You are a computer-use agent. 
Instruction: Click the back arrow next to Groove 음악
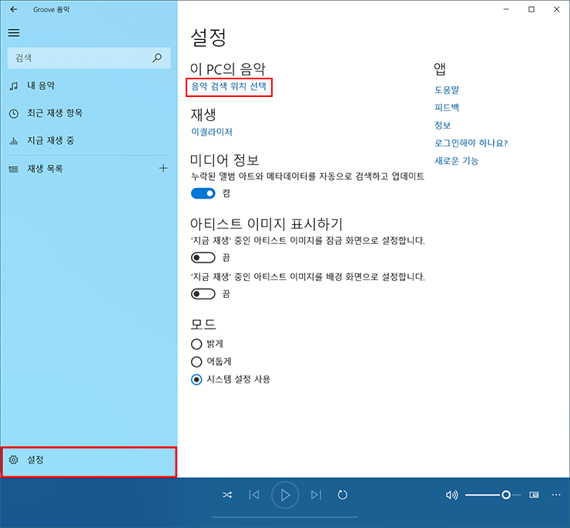pos(14,9)
